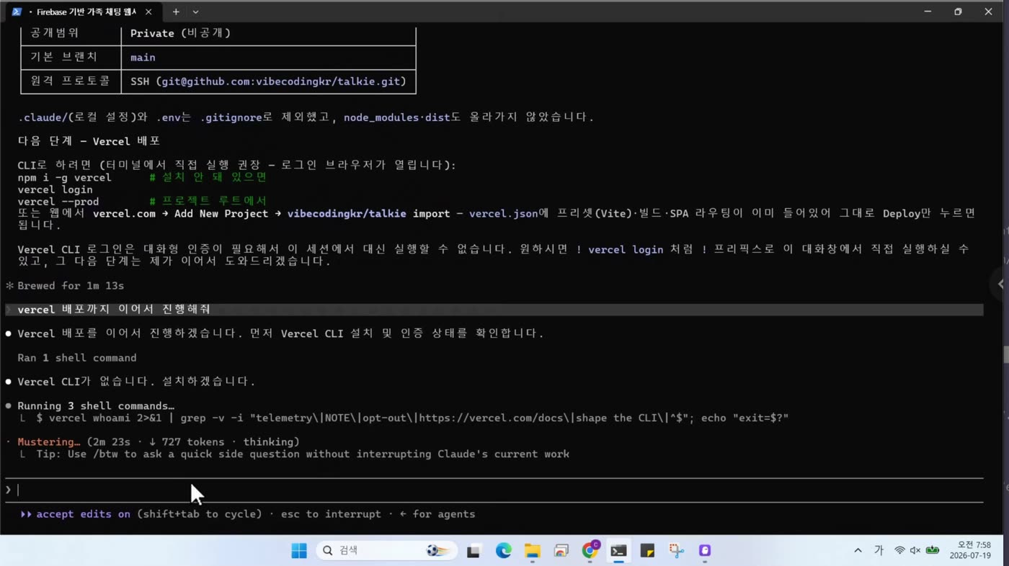Click 'vibecodingkr/talkie' import text
The image size is (1009, 566).
click(x=347, y=213)
